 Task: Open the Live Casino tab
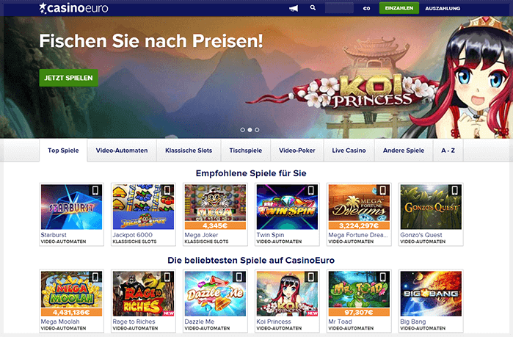(x=349, y=151)
